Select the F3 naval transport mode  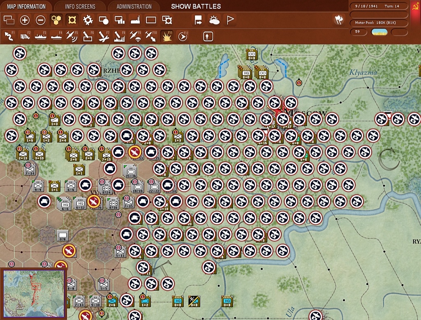(x=41, y=36)
